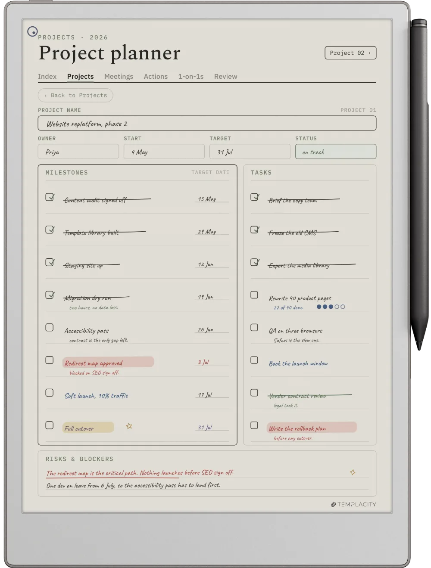This screenshot has height=568, width=431.
Task: Open the 1-on-1s tab
Action: (191, 76)
